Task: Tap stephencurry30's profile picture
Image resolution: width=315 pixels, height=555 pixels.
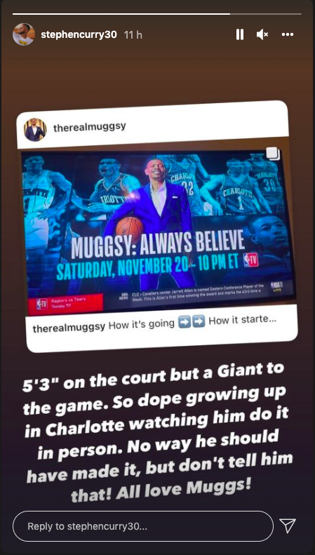Action: (24, 34)
